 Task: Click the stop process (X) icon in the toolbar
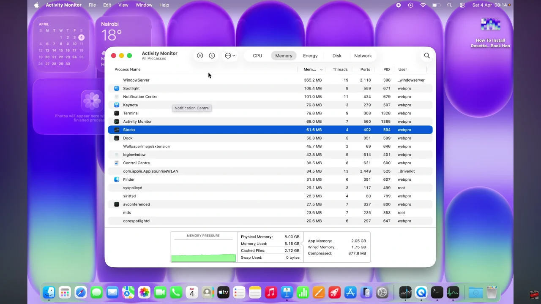click(x=200, y=55)
